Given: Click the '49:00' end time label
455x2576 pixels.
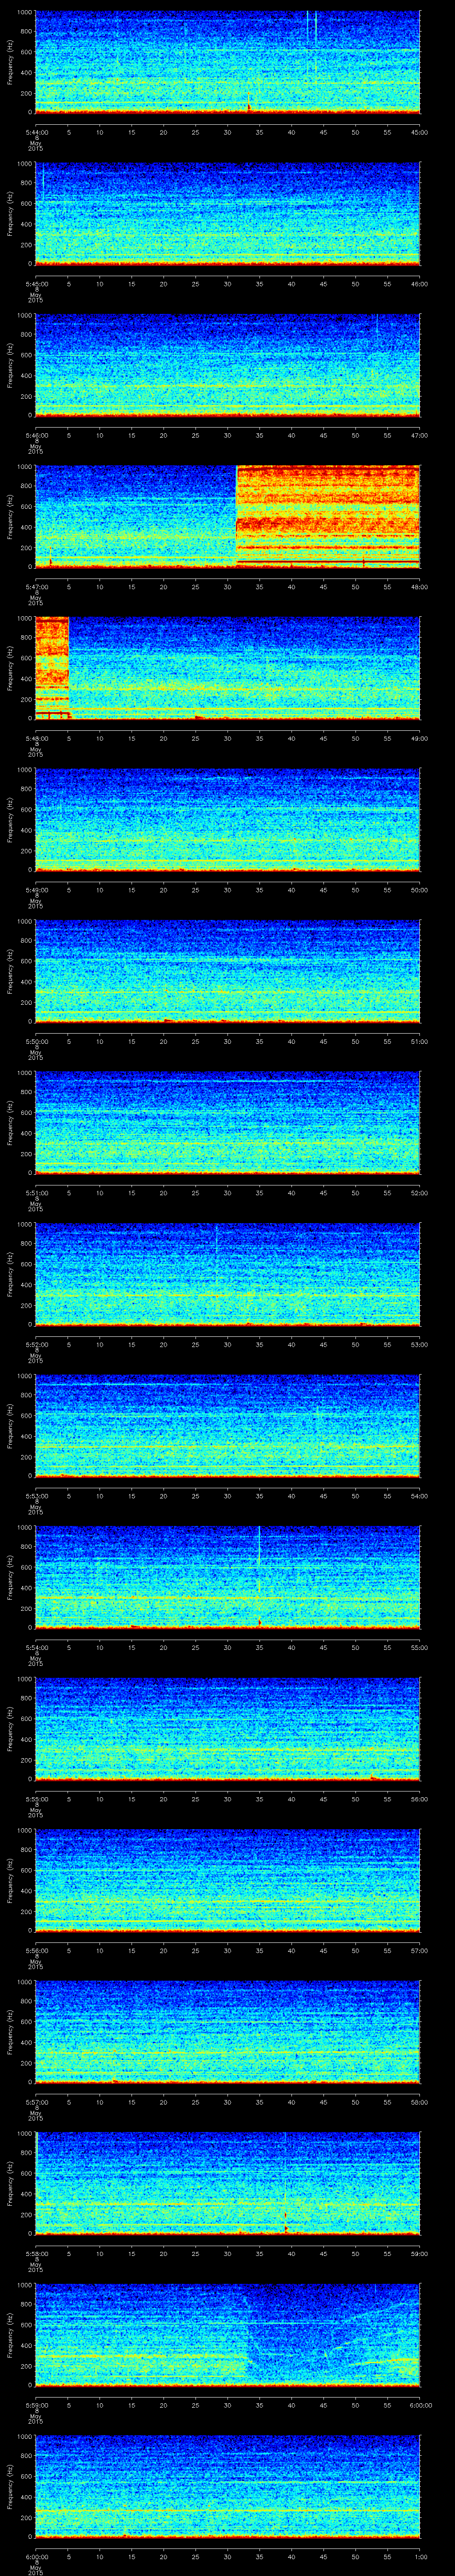Looking at the screenshot, I should (x=420, y=738).
